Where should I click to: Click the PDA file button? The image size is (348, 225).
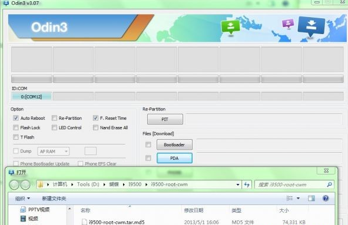click(174, 158)
